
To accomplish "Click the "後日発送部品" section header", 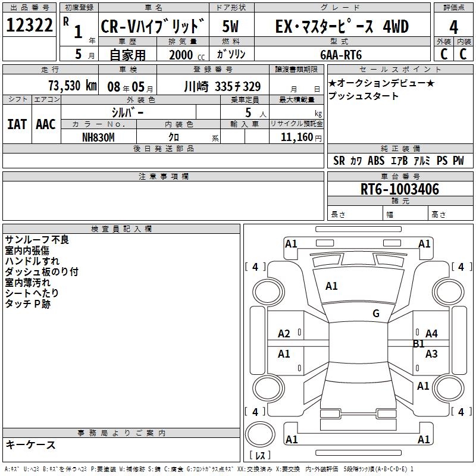I will click(163, 148).
